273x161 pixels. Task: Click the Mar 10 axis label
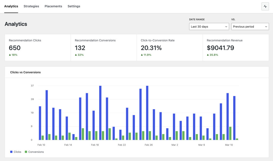[x=229, y=145]
